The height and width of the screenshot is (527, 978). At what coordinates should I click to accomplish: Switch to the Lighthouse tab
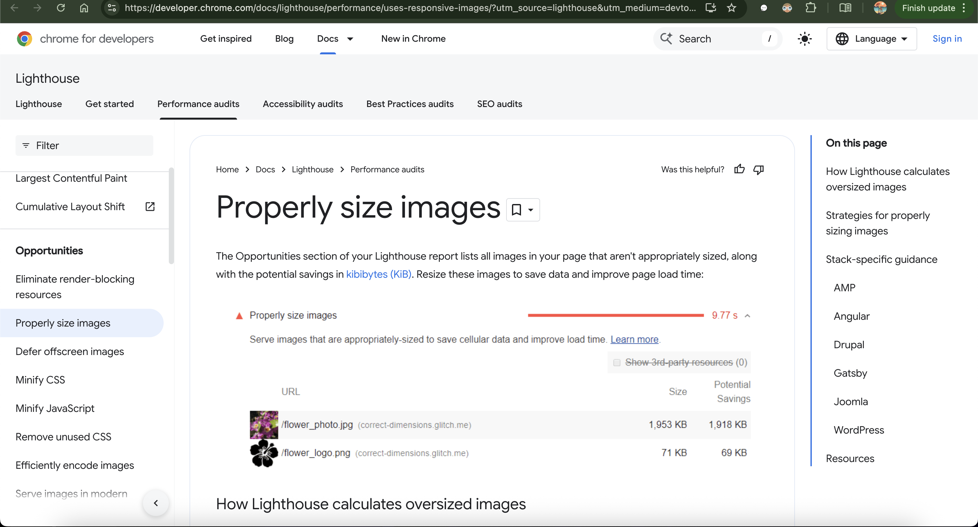point(39,104)
